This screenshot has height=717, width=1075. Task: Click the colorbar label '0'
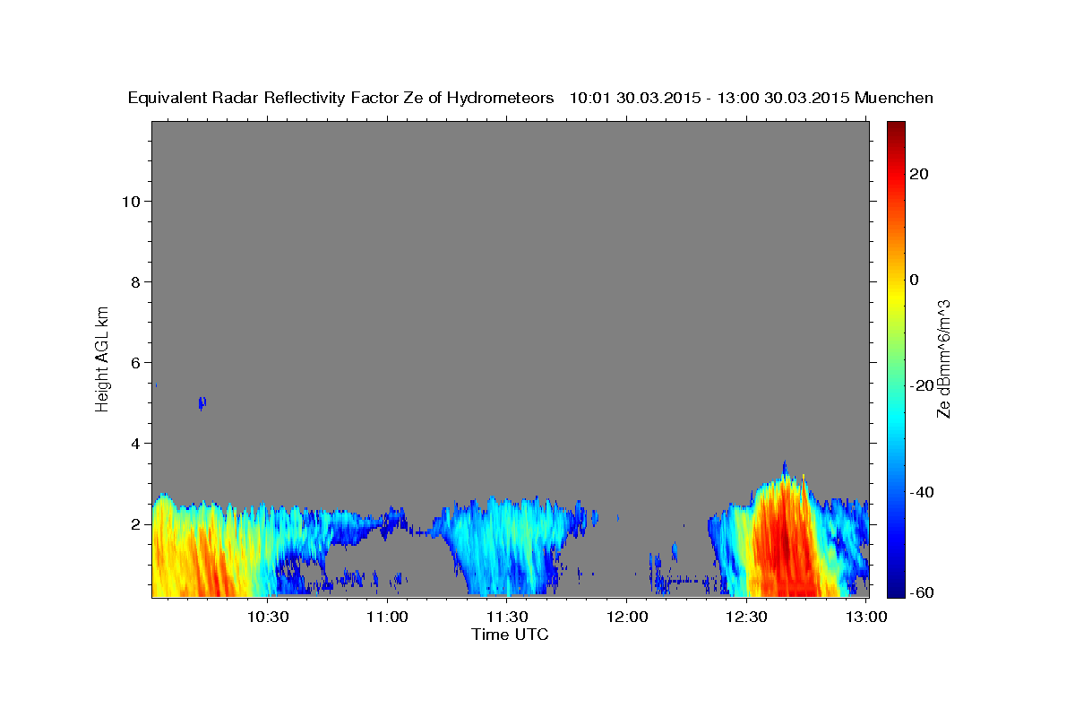(914, 280)
